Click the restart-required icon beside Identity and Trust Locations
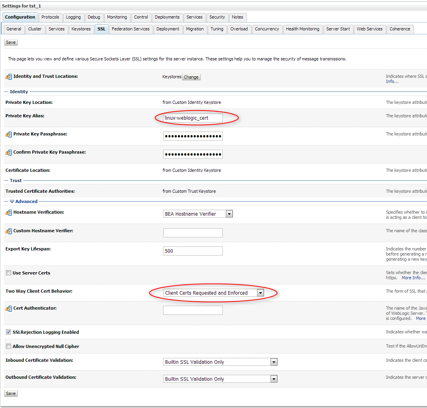Screen dimensions: 427x408 pos(8,76)
